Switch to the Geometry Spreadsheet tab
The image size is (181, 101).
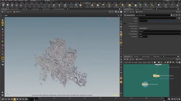click(x=59, y=9)
